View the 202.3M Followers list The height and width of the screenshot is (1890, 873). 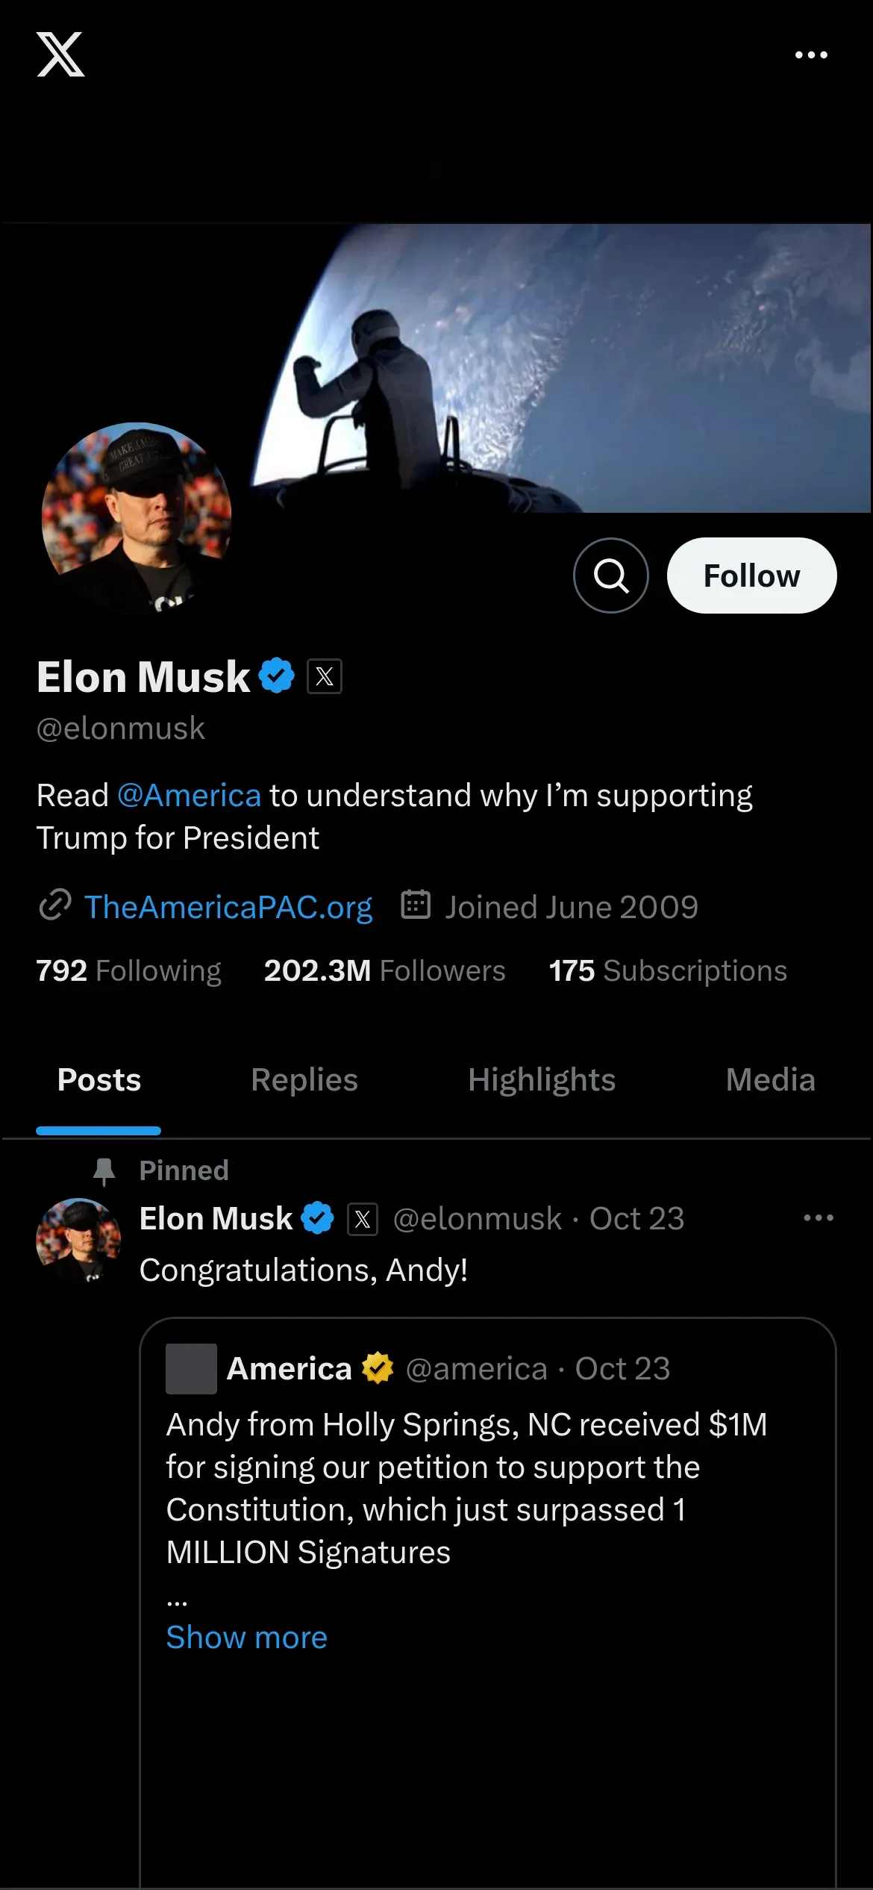[384, 970]
